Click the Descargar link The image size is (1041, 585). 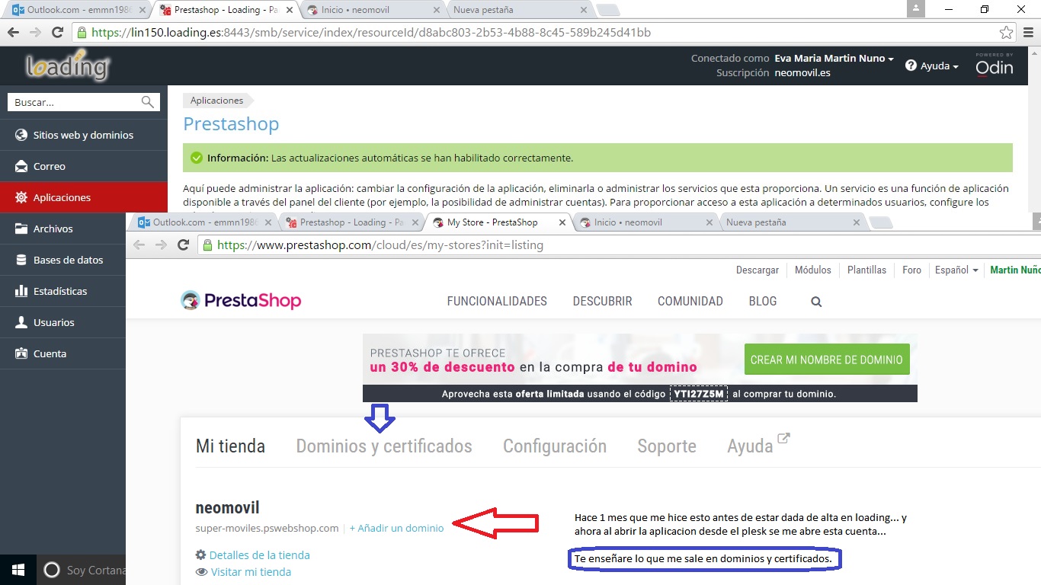pos(758,270)
